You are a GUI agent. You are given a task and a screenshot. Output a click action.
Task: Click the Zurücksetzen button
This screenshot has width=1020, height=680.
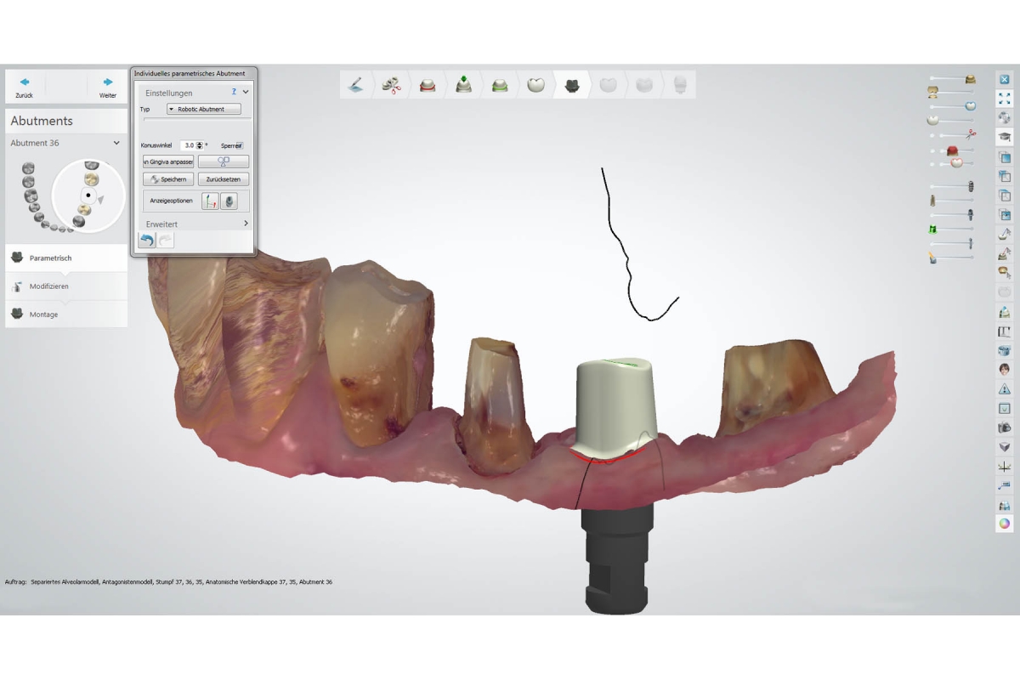[x=224, y=179]
